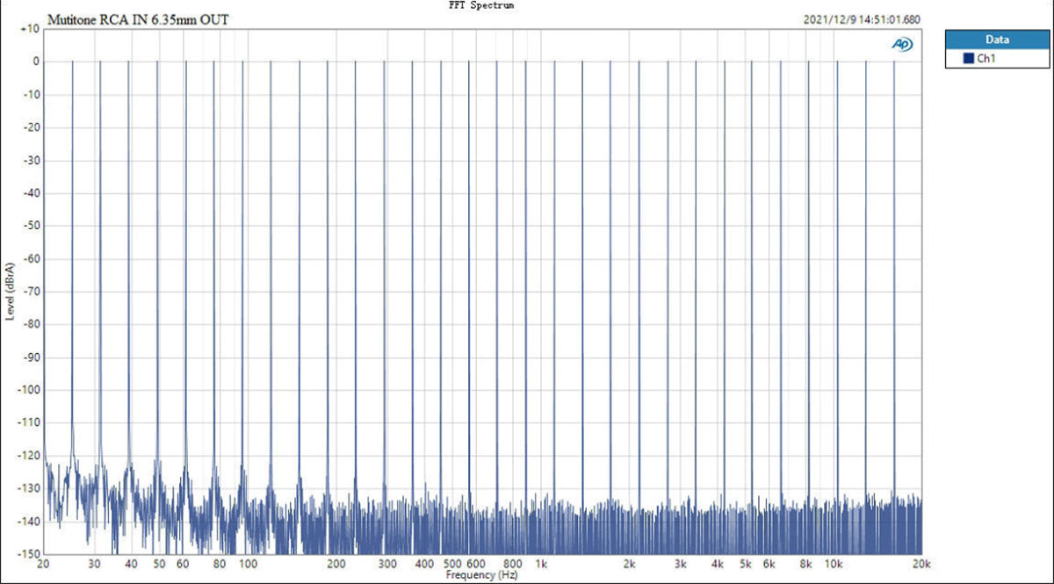Select the 20k tick label on the frequency axis

[921, 565]
